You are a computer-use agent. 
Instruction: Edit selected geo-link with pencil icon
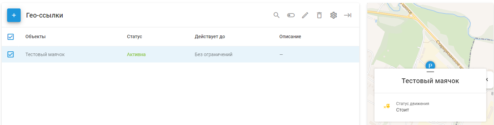click(305, 15)
